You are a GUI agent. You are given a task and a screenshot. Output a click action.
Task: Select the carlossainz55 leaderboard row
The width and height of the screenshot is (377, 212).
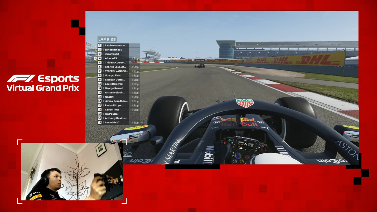(x=119, y=50)
